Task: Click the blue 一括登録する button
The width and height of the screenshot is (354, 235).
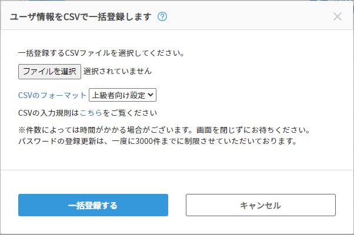Action: tap(93, 205)
